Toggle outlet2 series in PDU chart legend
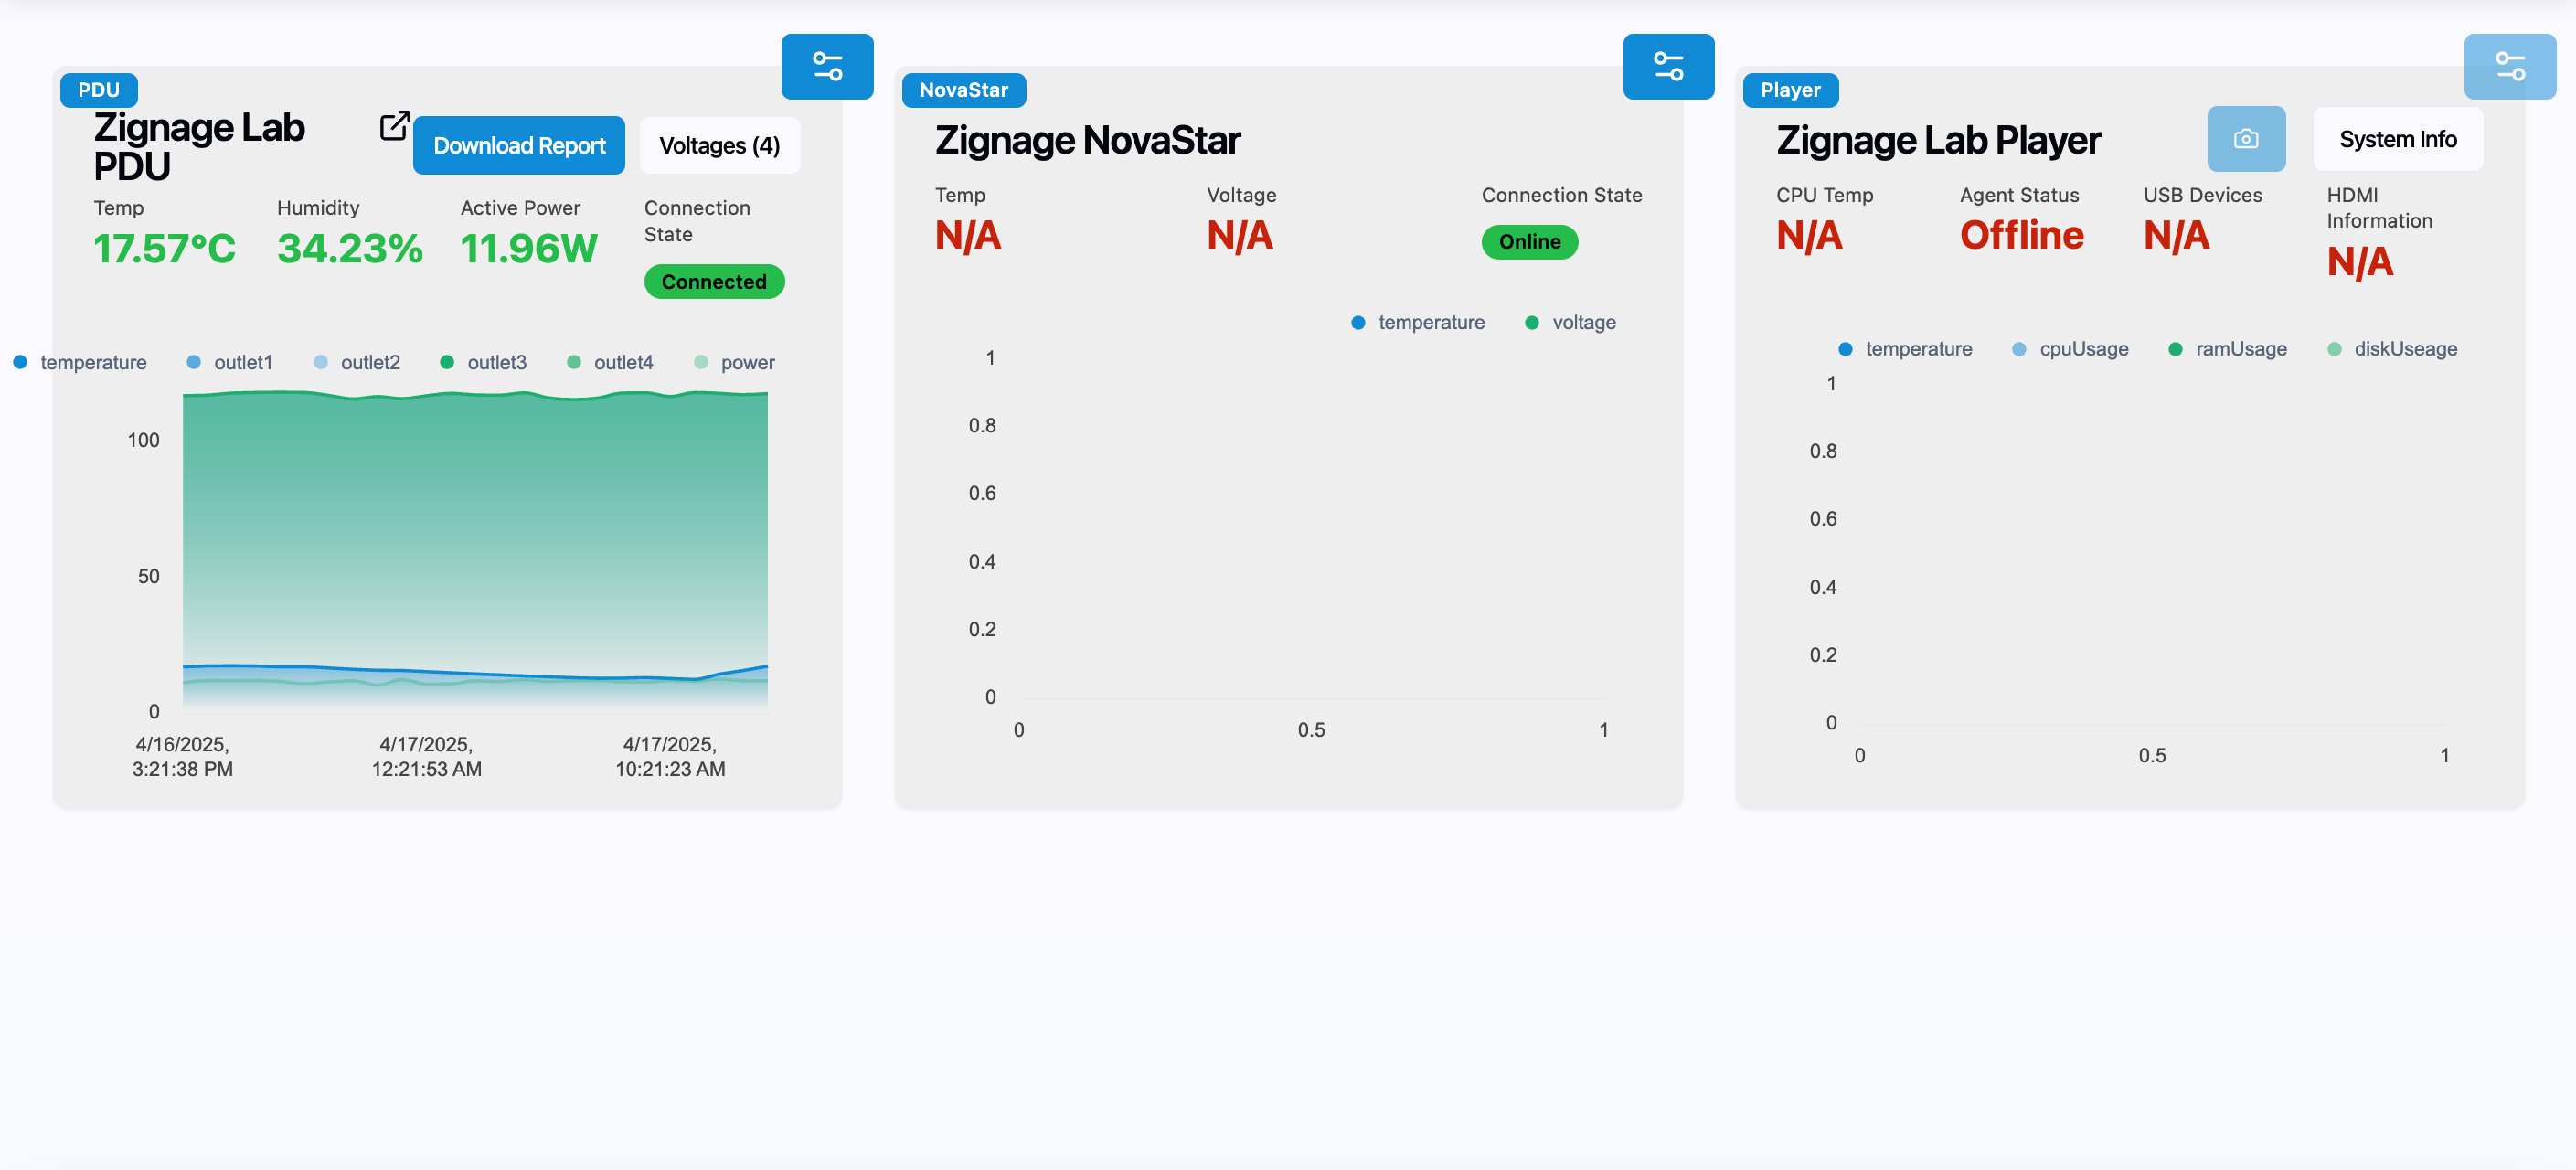Viewport: 2576px width, 1170px height. [357, 362]
